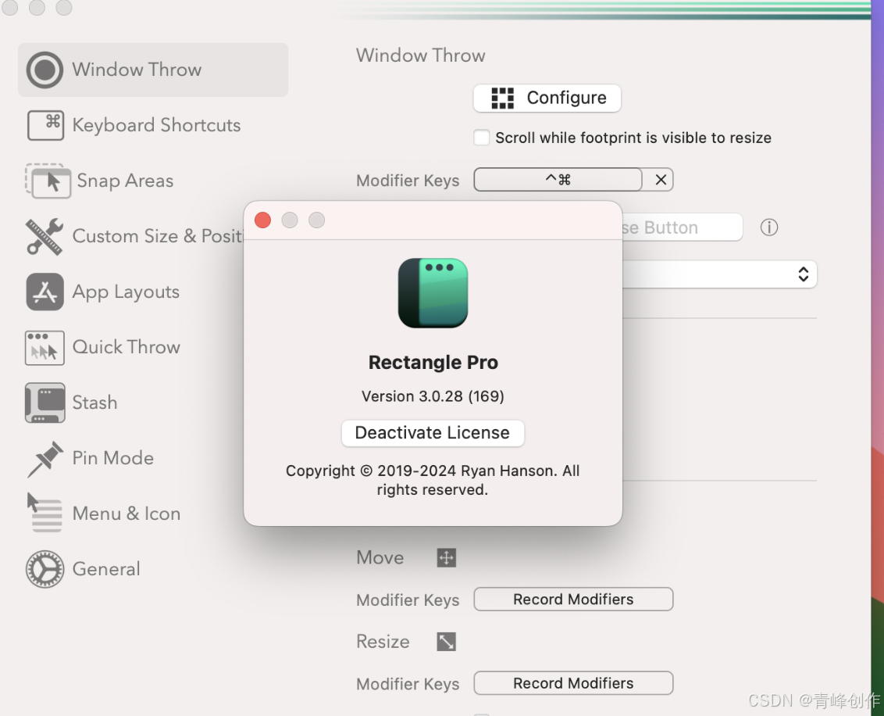This screenshot has width=884, height=716.
Task: Click the Move arrows icon
Action: pyautogui.click(x=447, y=558)
